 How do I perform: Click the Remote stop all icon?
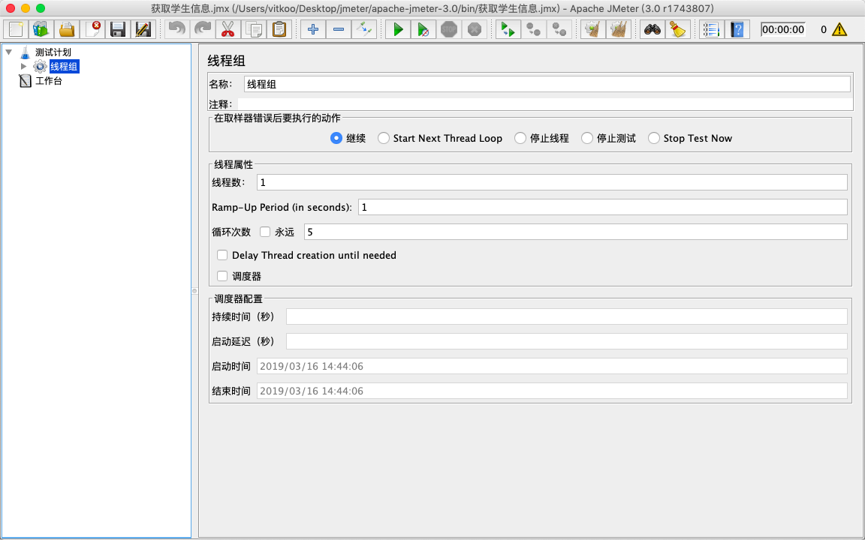(533, 29)
